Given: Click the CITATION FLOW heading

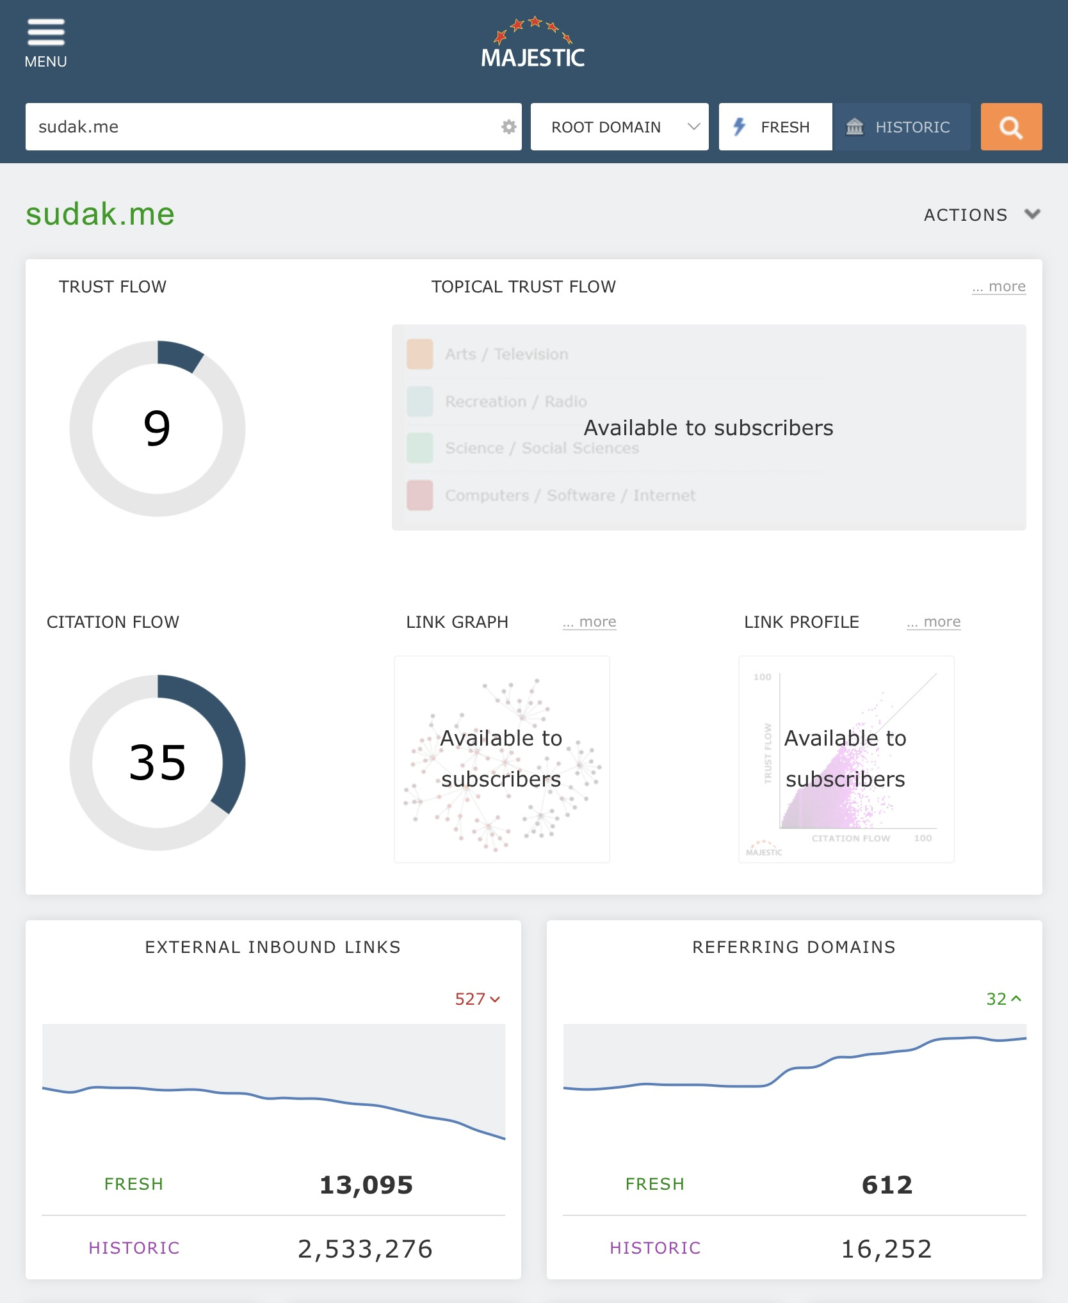Looking at the screenshot, I should [x=113, y=622].
